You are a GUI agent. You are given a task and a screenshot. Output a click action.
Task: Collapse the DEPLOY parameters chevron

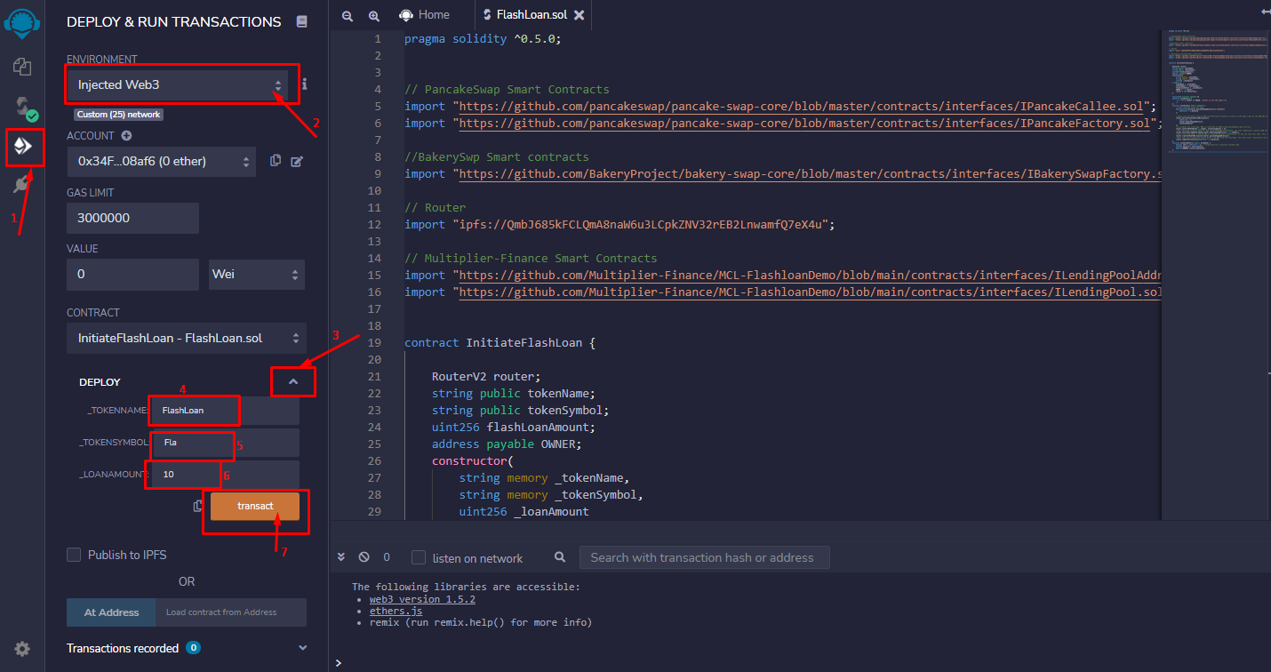pyautogui.click(x=293, y=382)
